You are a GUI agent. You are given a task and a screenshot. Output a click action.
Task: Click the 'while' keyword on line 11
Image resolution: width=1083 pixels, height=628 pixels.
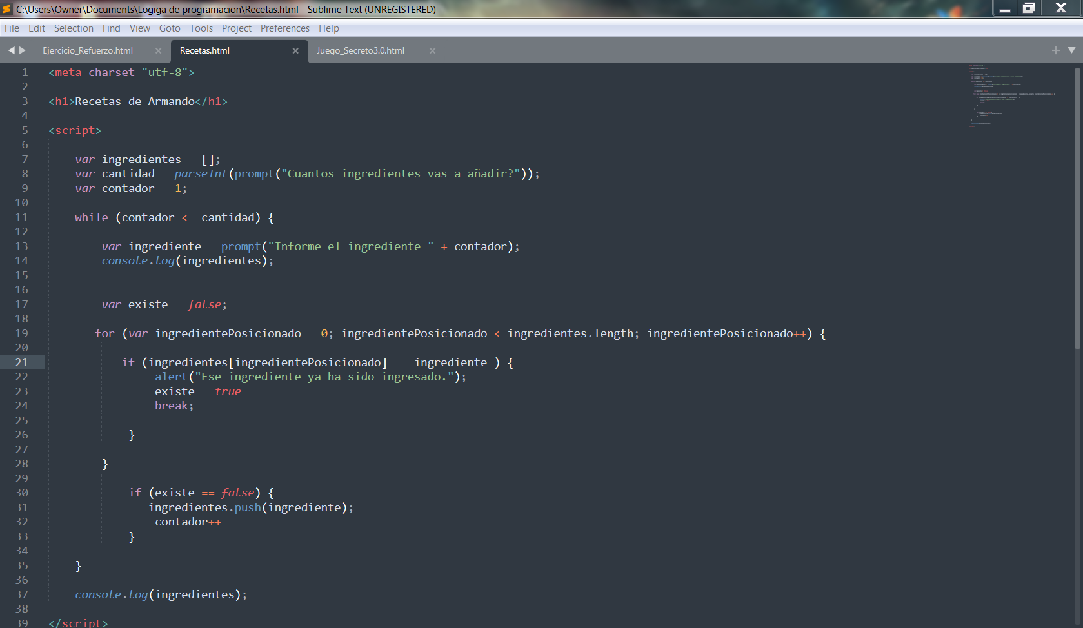[x=91, y=217]
